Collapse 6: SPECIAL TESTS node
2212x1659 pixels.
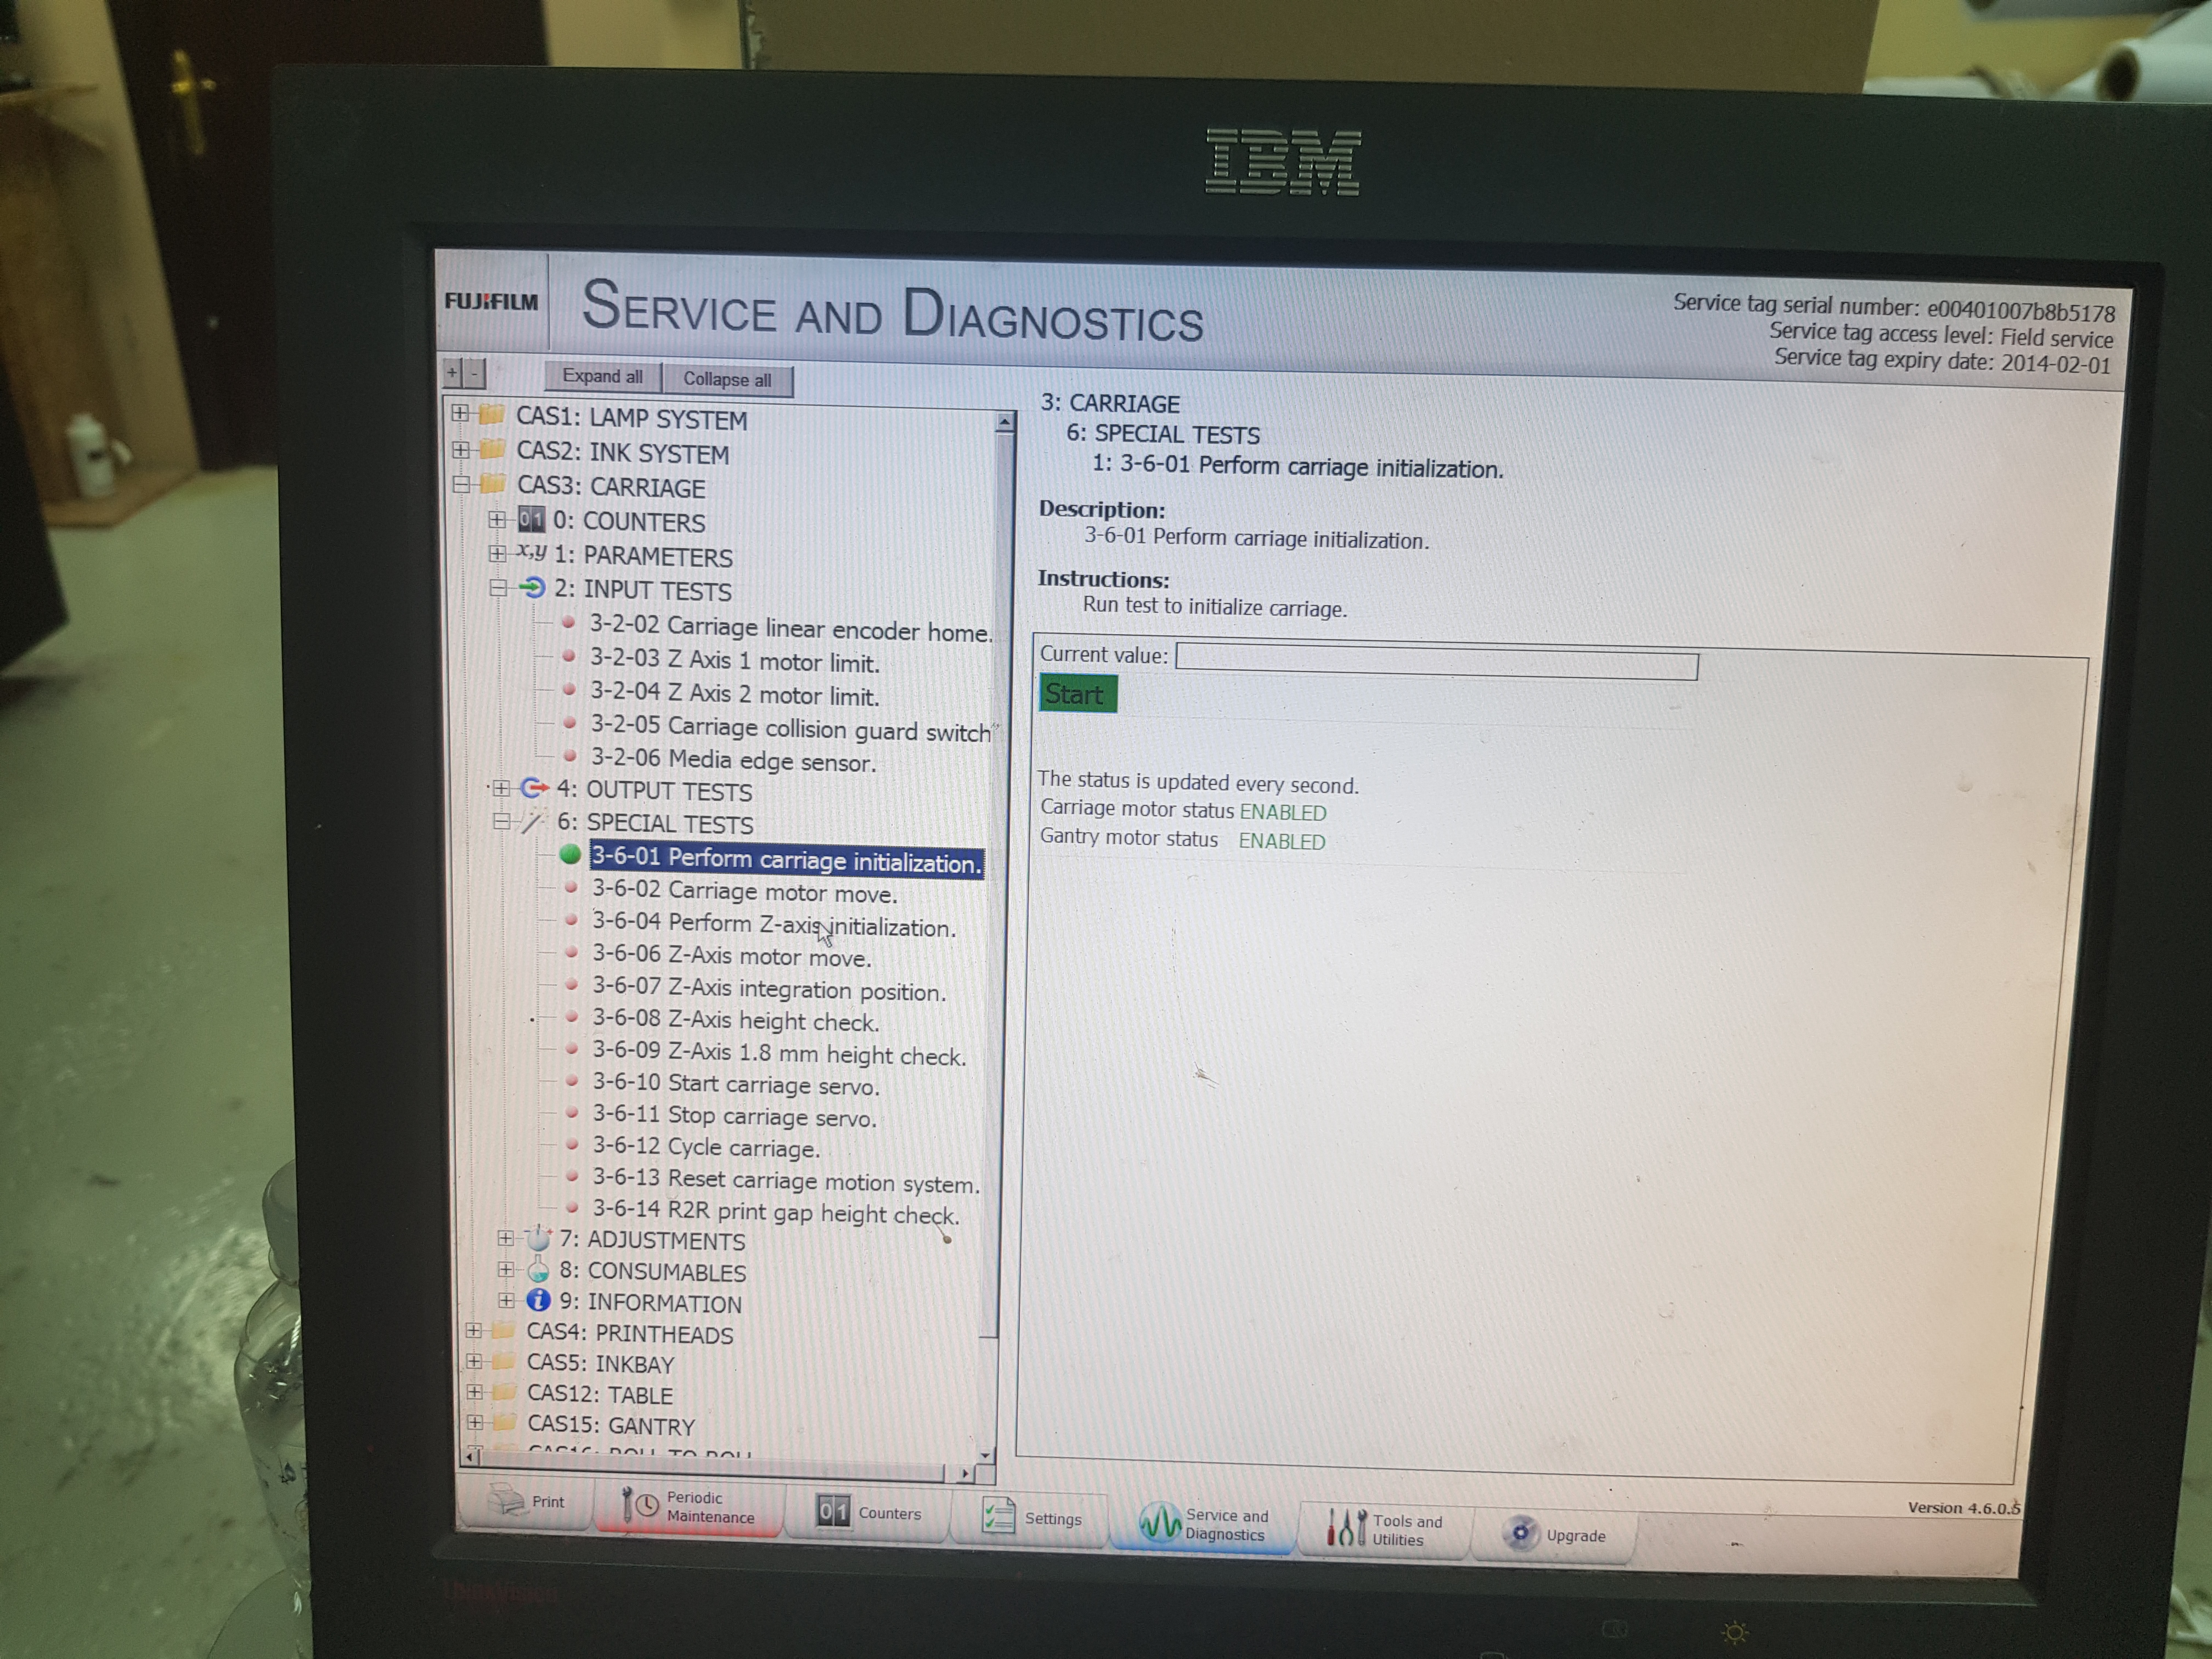point(502,822)
